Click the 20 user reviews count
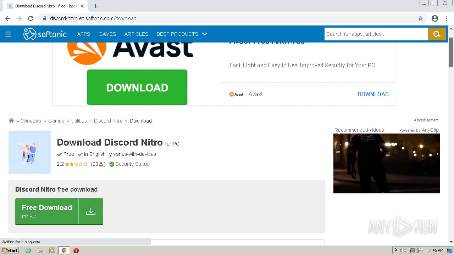The image size is (454, 255). tap(98, 164)
